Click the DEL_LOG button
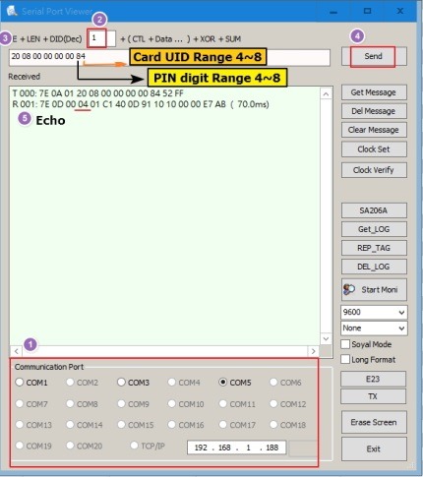 [x=374, y=267]
